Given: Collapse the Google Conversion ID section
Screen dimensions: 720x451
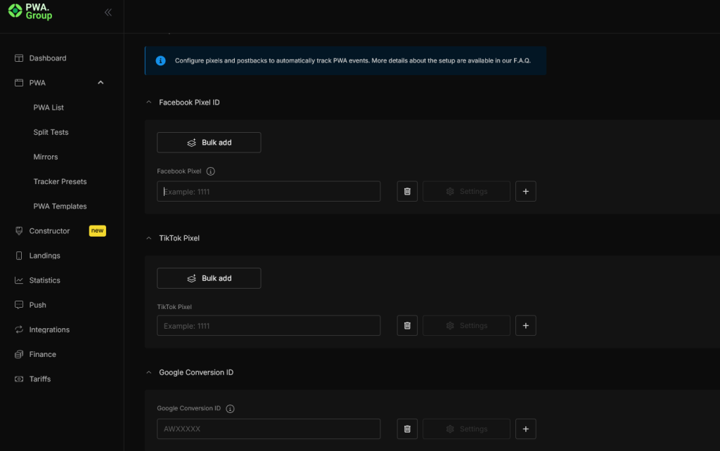Looking at the screenshot, I should click(x=149, y=372).
